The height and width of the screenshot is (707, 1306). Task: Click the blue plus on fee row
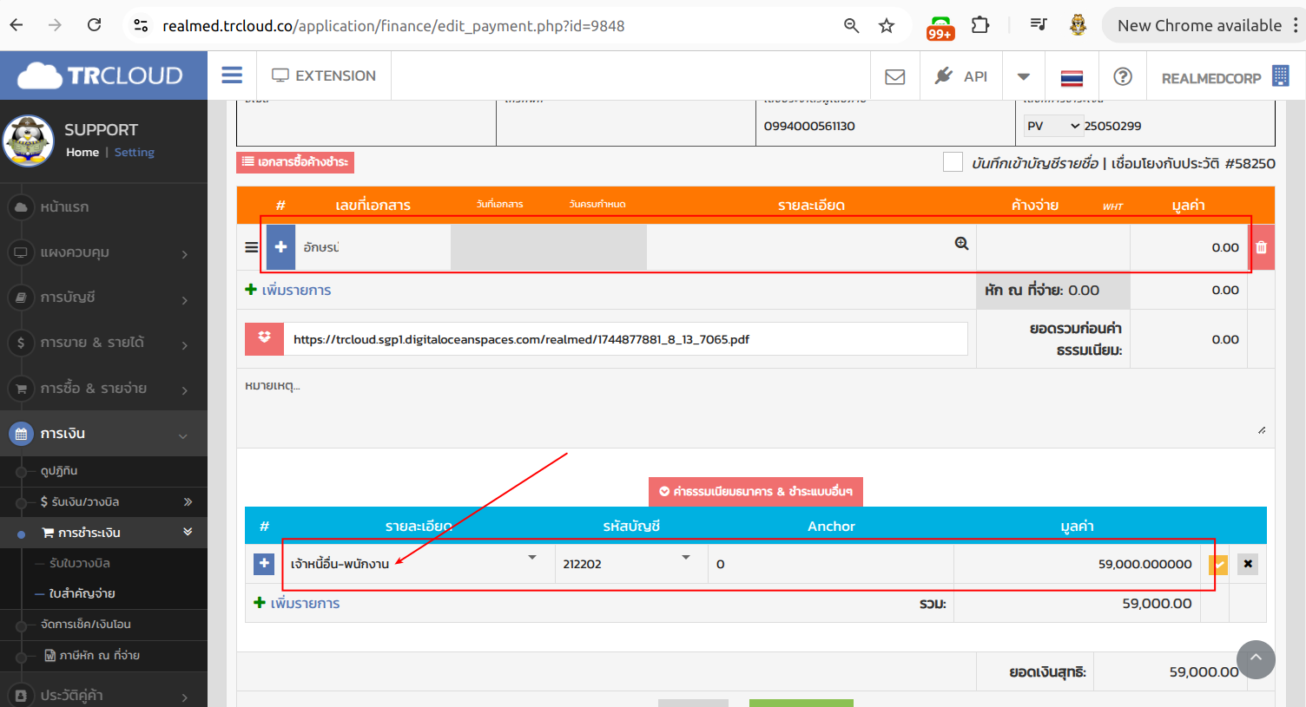264,564
